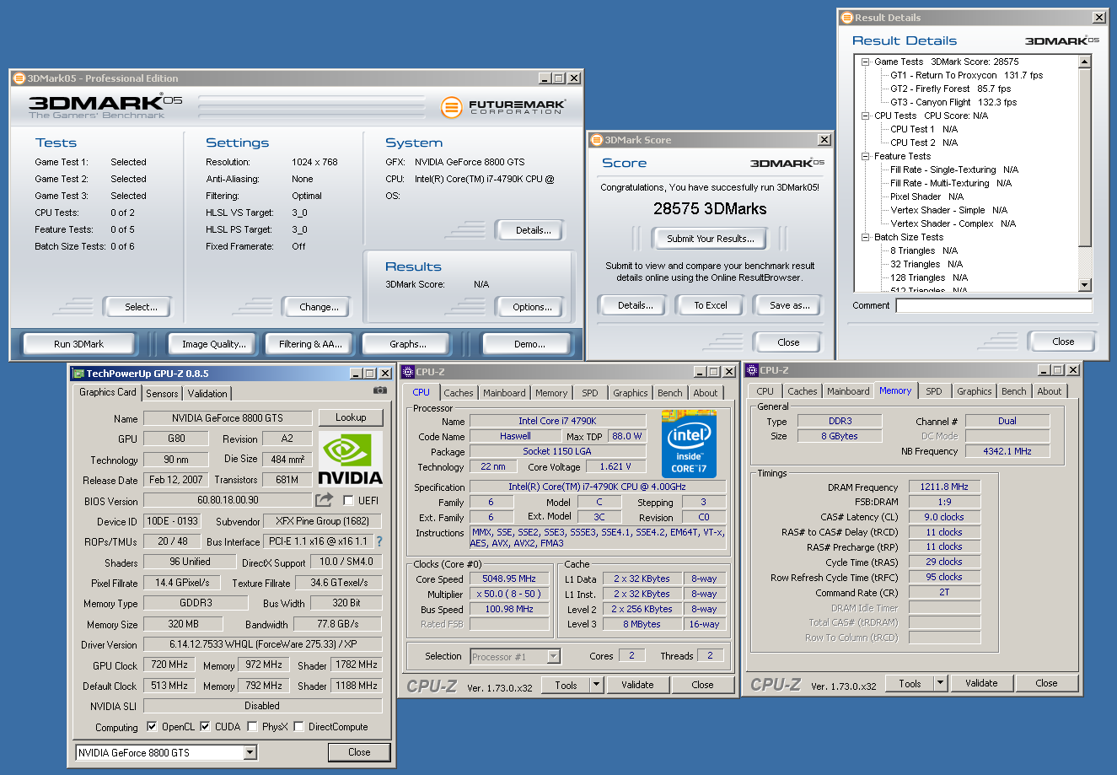This screenshot has width=1117, height=775.
Task: Click the Lookup button in GPU-Z
Action: click(351, 417)
